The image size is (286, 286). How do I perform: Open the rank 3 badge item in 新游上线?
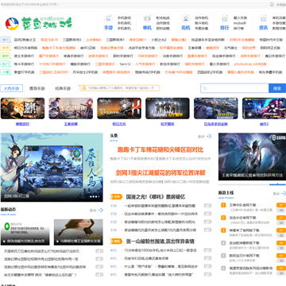coord(223,230)
